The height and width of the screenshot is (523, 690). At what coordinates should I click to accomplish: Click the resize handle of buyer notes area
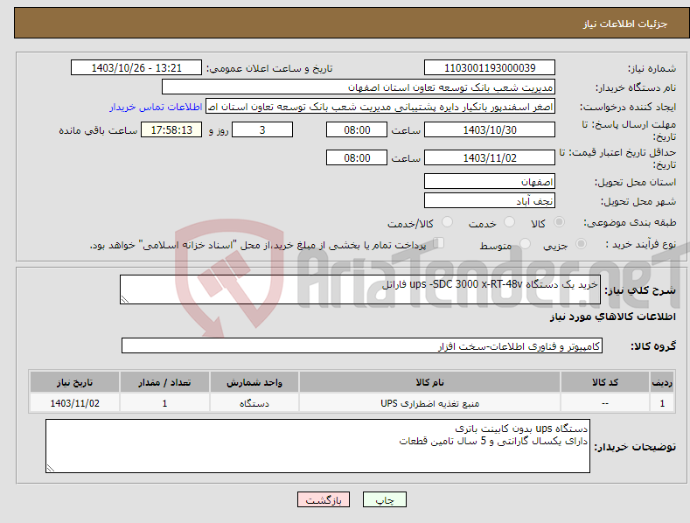coord(51,469)
